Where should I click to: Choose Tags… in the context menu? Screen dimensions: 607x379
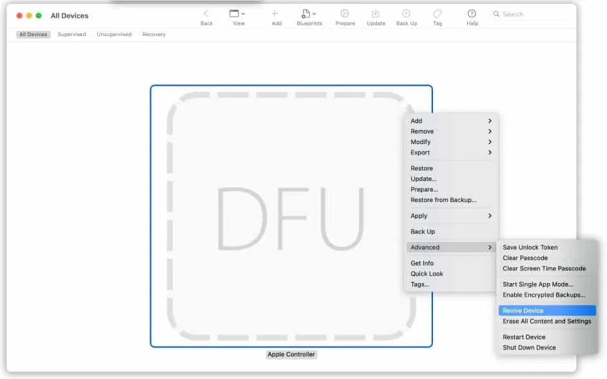[451, 284]
